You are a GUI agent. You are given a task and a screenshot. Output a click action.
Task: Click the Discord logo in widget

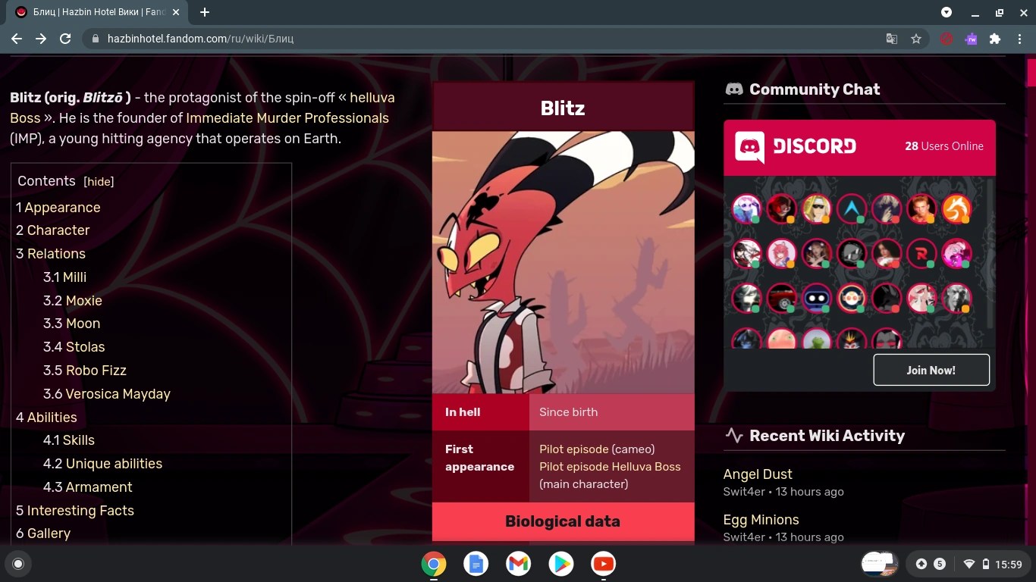pos(796,147)
